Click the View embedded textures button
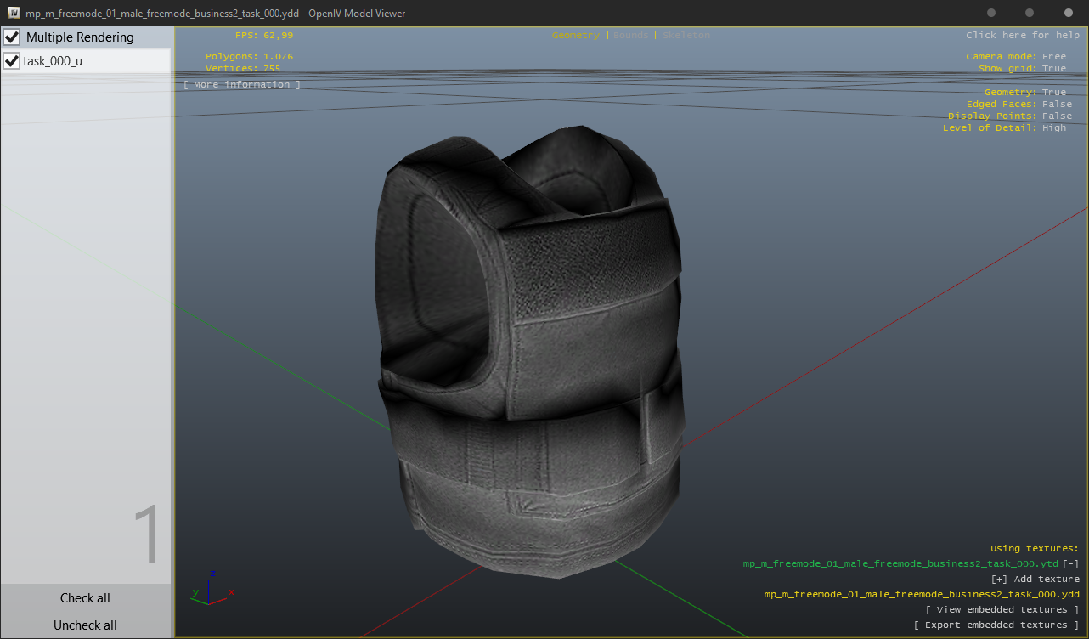This screenshot has height=639, width=1089. click(1002, 609)
